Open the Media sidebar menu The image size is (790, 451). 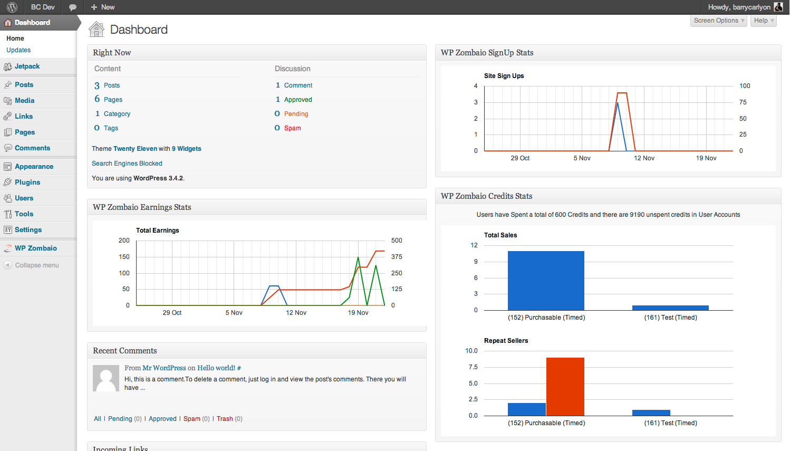click(x=25, y=100)
